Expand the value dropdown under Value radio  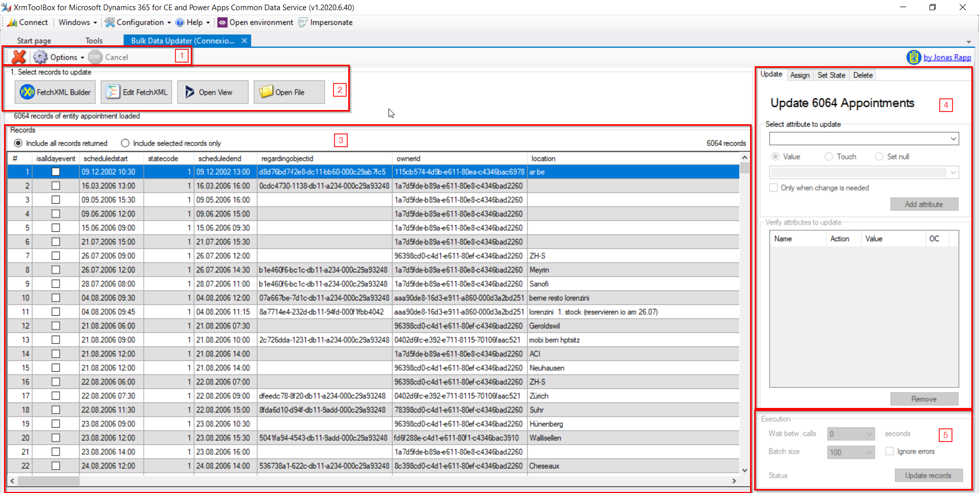(x=953, y=172)
